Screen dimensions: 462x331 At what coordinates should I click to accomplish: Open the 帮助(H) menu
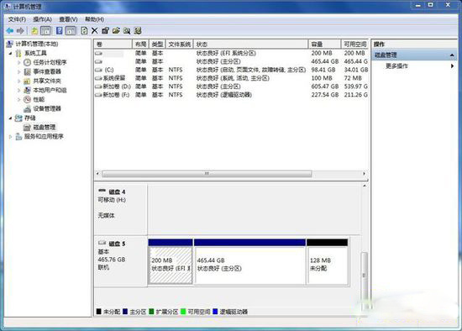[94, 19]
